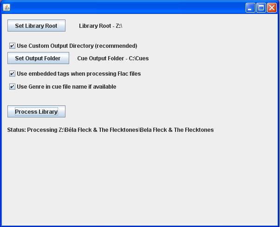This screenshot has height=227, width=280.
Task: Minimize the application window
Action: pos(250,7)
